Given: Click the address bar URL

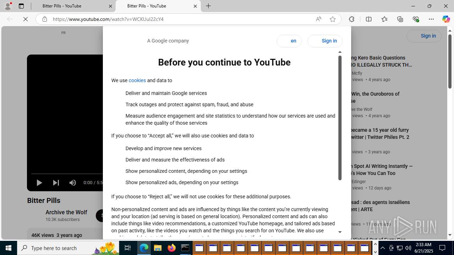Looking at the screenshot, I should click(108, 19).
